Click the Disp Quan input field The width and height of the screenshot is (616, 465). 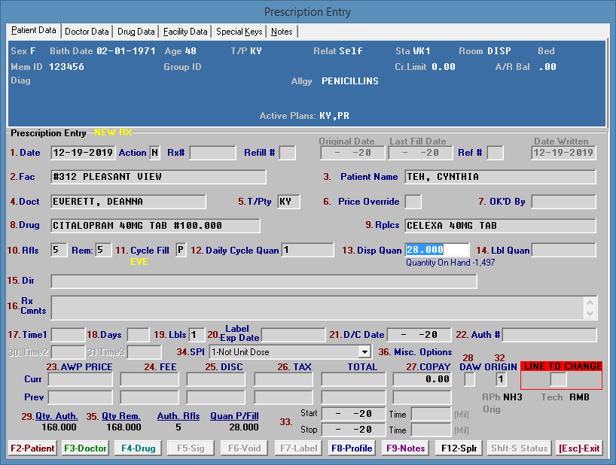pos(437,250)
